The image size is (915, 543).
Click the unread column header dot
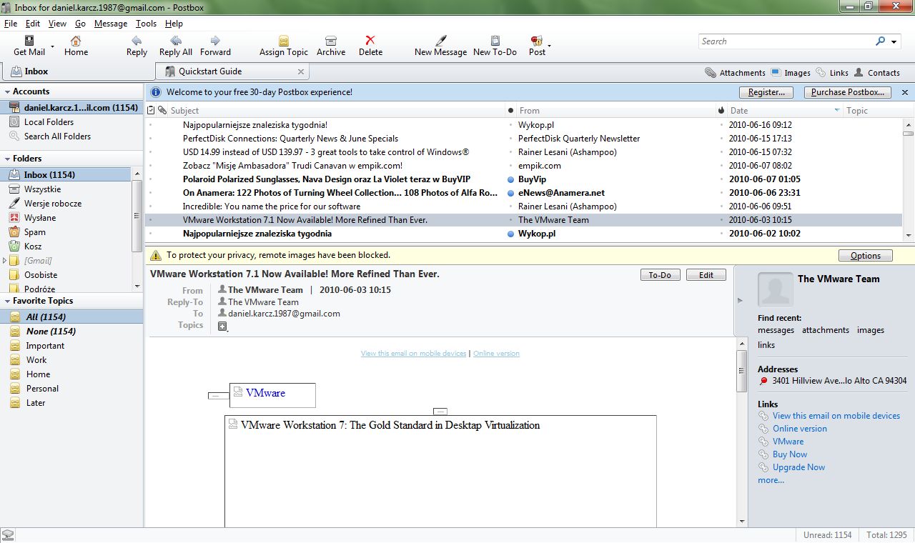(x=510, y=111)
